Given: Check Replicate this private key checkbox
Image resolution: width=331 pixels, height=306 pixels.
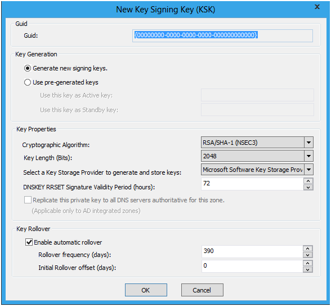Looking at the screenshot, I should 28,200.
